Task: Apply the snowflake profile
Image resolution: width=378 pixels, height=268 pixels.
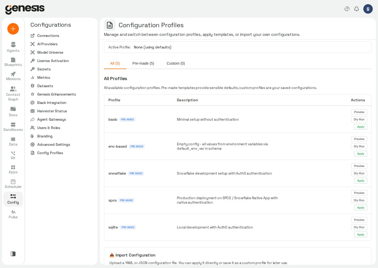Action: click(361, 181)
